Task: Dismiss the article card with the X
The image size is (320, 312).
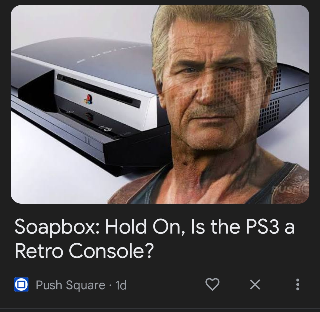Action: click(x=255, y=284)
